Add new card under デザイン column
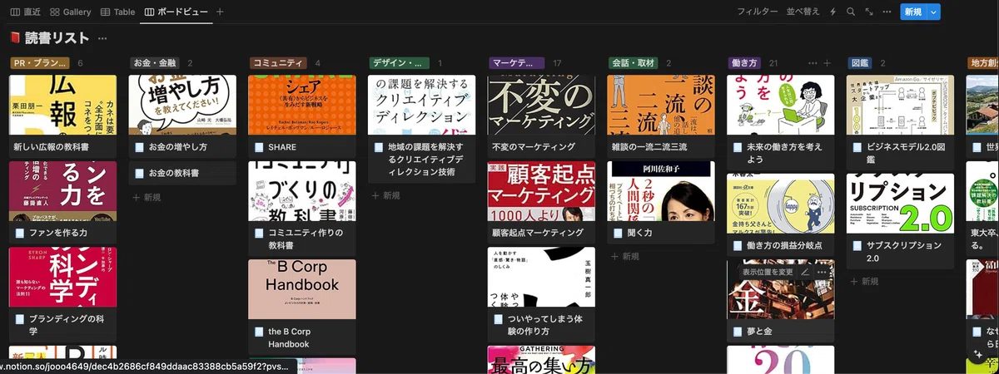Image resolution: width=999 pixels, height=374 pixels. 387,195
